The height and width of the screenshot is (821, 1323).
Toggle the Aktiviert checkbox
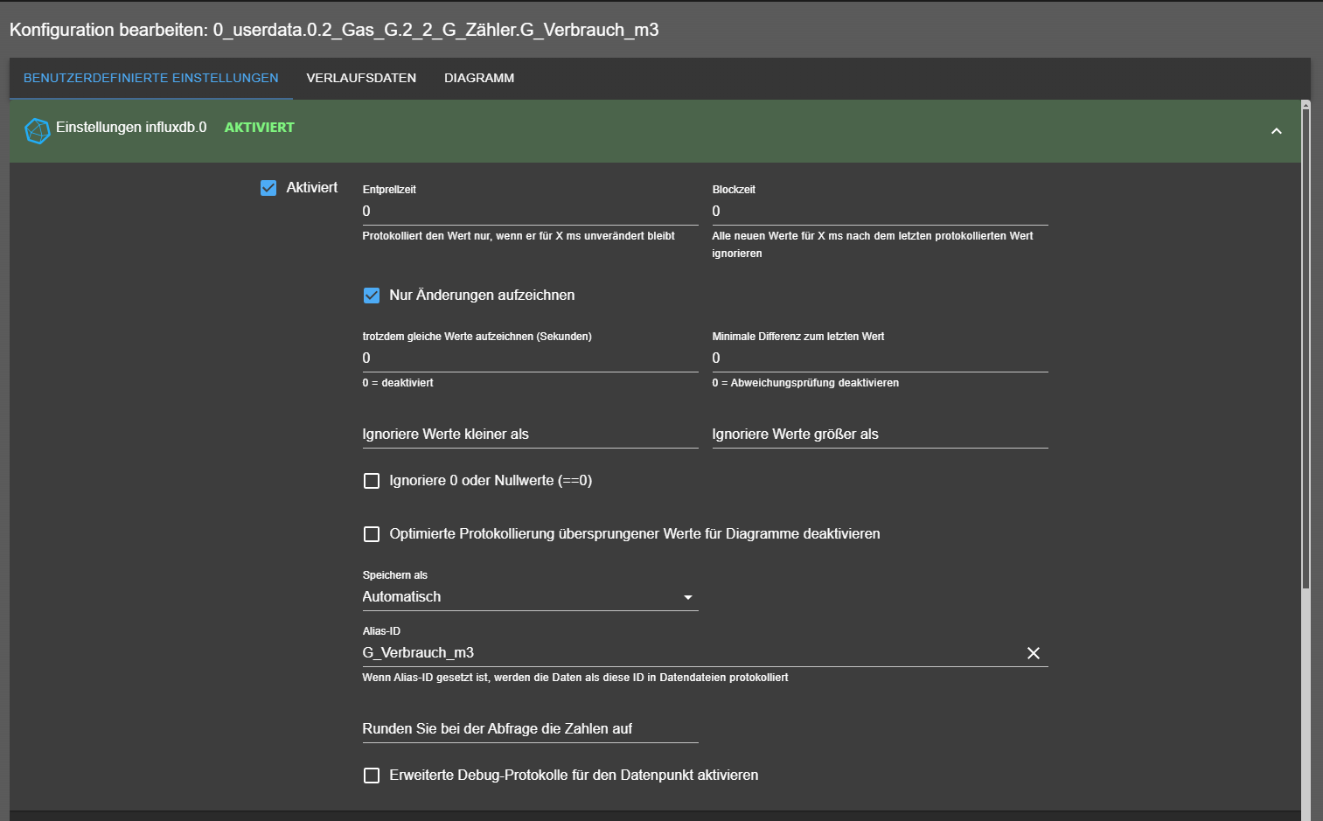point(268,188)
